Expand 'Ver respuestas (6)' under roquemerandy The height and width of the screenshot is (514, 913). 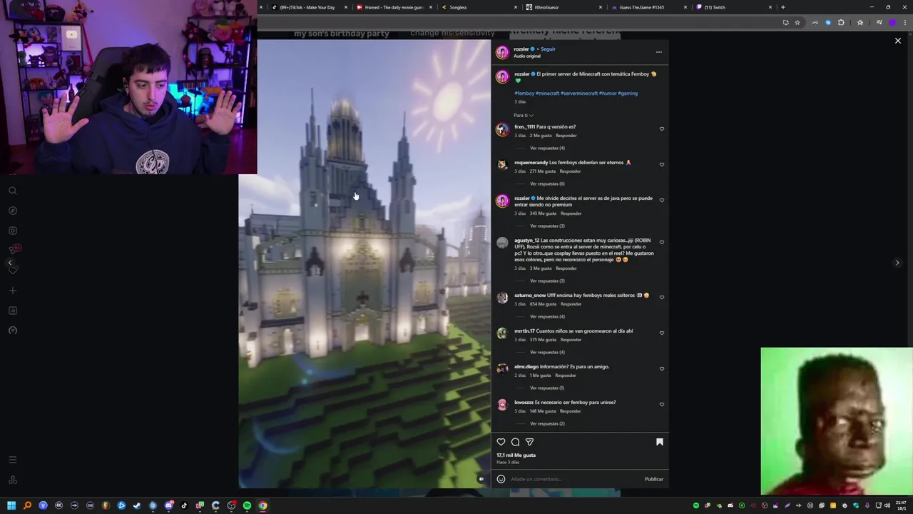click(x=547, y=183)
